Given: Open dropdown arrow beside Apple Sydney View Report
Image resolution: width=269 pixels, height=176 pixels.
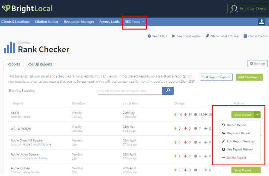Looking at the screenshot, I should (257, 170).
